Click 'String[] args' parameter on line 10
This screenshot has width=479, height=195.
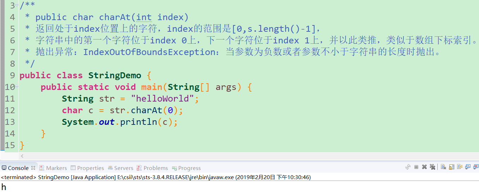pos(202,87)
